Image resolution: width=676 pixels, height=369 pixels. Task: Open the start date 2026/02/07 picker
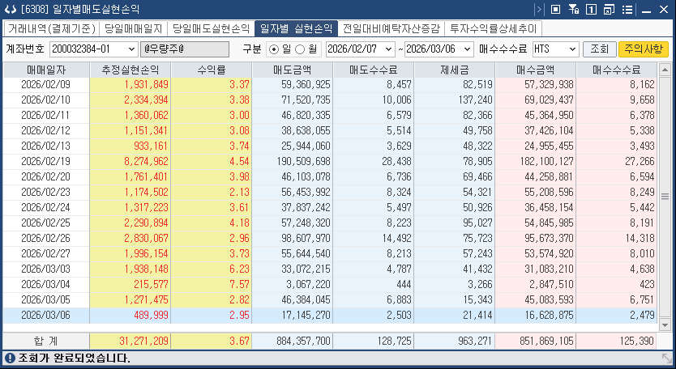388,49
